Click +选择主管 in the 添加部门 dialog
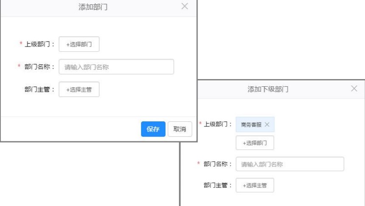 tap(79, 89)
